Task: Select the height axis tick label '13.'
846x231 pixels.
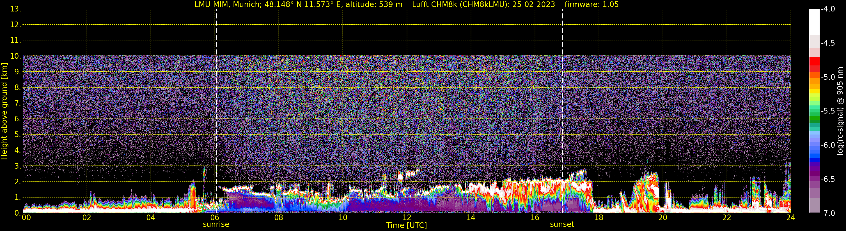Action: (15, 9)
